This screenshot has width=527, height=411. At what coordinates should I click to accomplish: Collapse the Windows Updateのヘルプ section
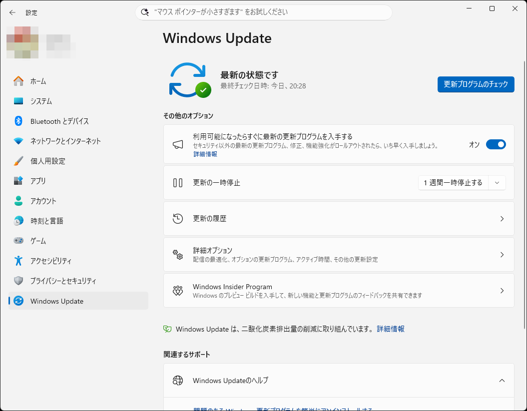(502, 380)
